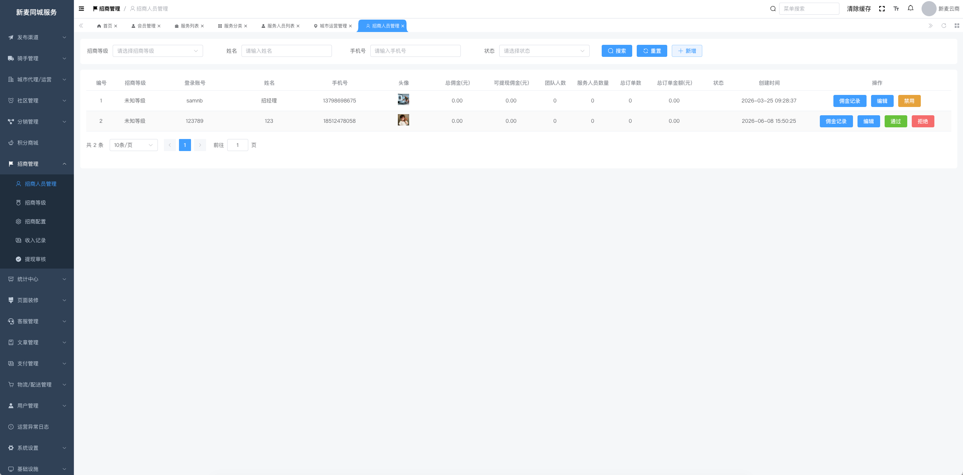Open the 10条/页 page size dropdown
This screenshot has width=963, height=475.
134,145
